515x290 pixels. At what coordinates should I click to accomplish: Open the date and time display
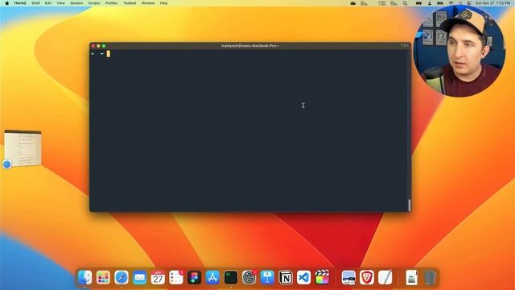(x=492, y=3)
